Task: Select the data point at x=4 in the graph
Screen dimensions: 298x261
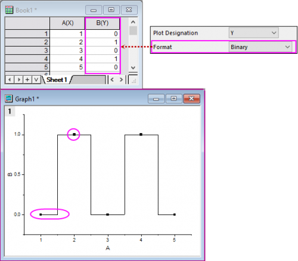Action: (x=141, y=134)
